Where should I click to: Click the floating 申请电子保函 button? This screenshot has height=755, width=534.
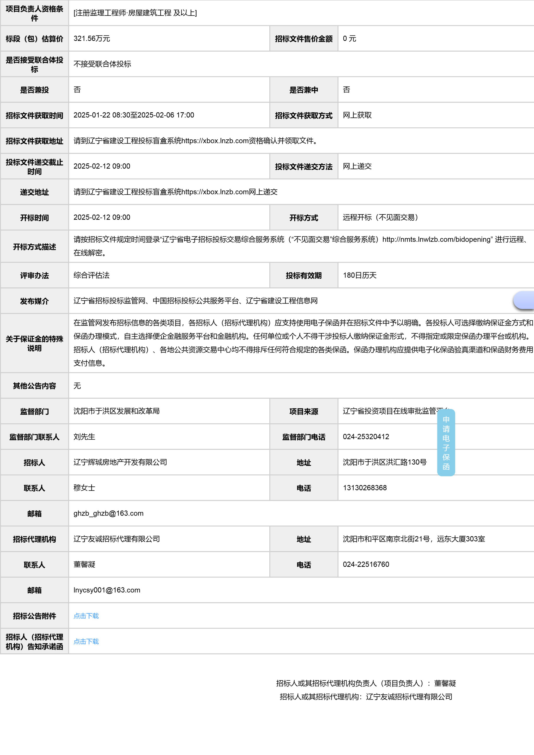point(446,443)
